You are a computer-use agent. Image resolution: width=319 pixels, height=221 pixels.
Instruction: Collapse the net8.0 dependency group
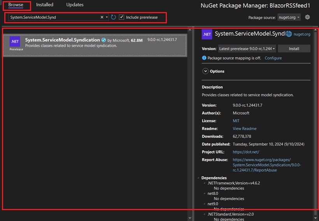(x=204, y=193)
